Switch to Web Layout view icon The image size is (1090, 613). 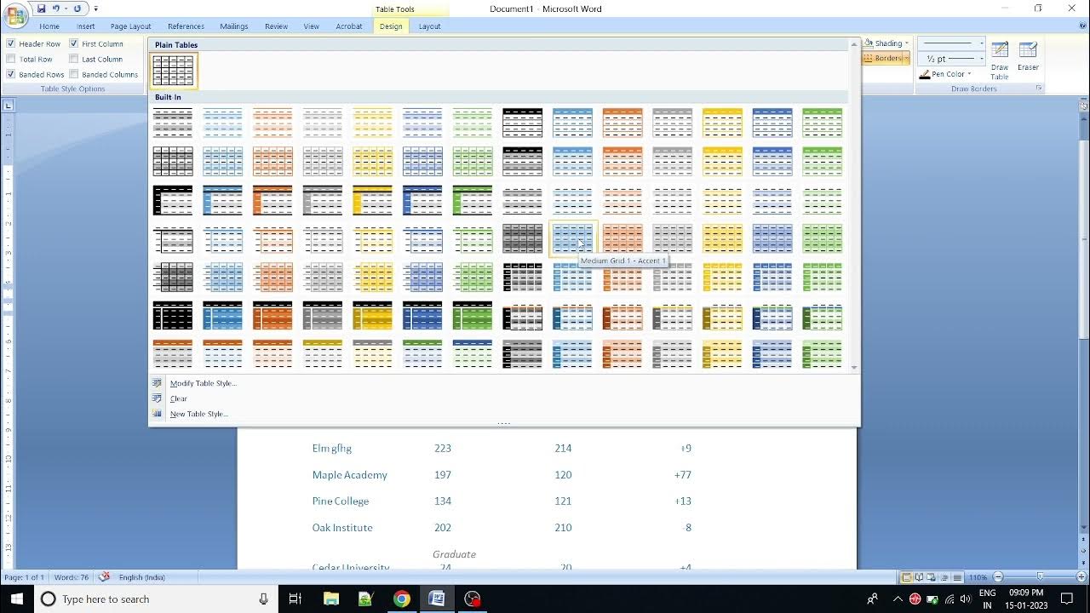tap(933, 577)
